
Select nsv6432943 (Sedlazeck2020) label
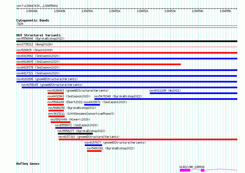click(x=69, y=96)
